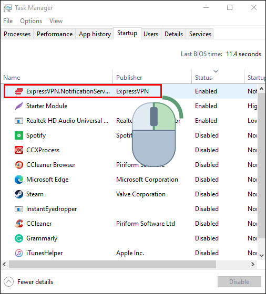Select the CCXProcess Creative Cloud icon
266x294 pixels.
coord(19,150)
